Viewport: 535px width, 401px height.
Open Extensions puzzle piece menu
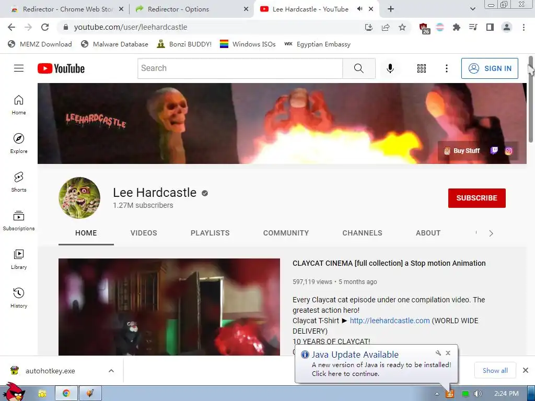point(456,27)
